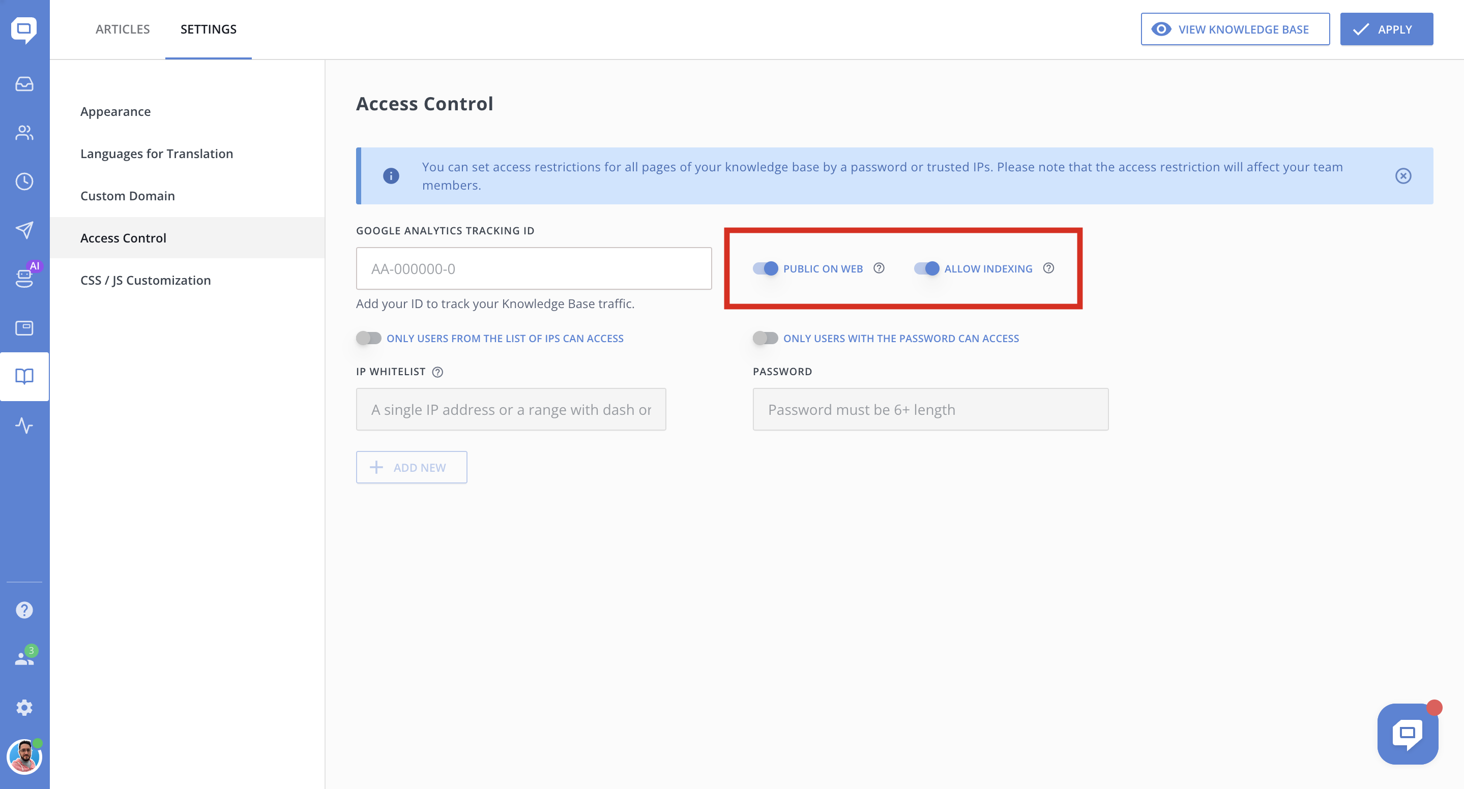
Task: Click the Google Analytics tracking ID field
Action: pos(533,269)
